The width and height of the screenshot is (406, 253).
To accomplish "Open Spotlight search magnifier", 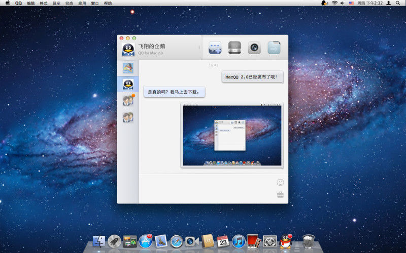I will coord(398,3).
